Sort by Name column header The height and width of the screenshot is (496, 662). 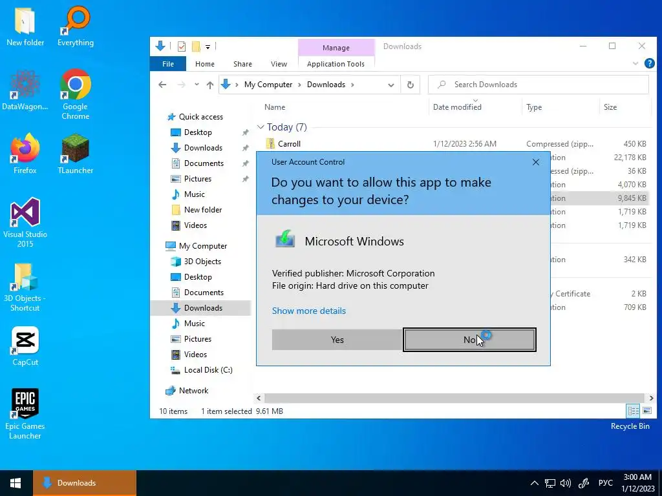275,107
